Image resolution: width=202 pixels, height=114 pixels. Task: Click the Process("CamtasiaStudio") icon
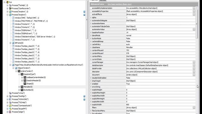tap(10, 105)
